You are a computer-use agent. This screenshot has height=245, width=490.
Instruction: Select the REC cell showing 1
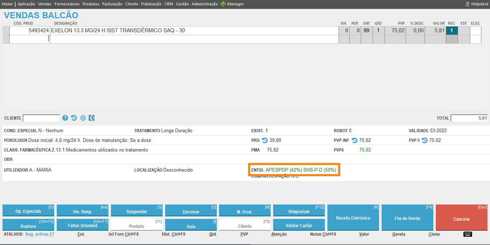click(452, 30)
